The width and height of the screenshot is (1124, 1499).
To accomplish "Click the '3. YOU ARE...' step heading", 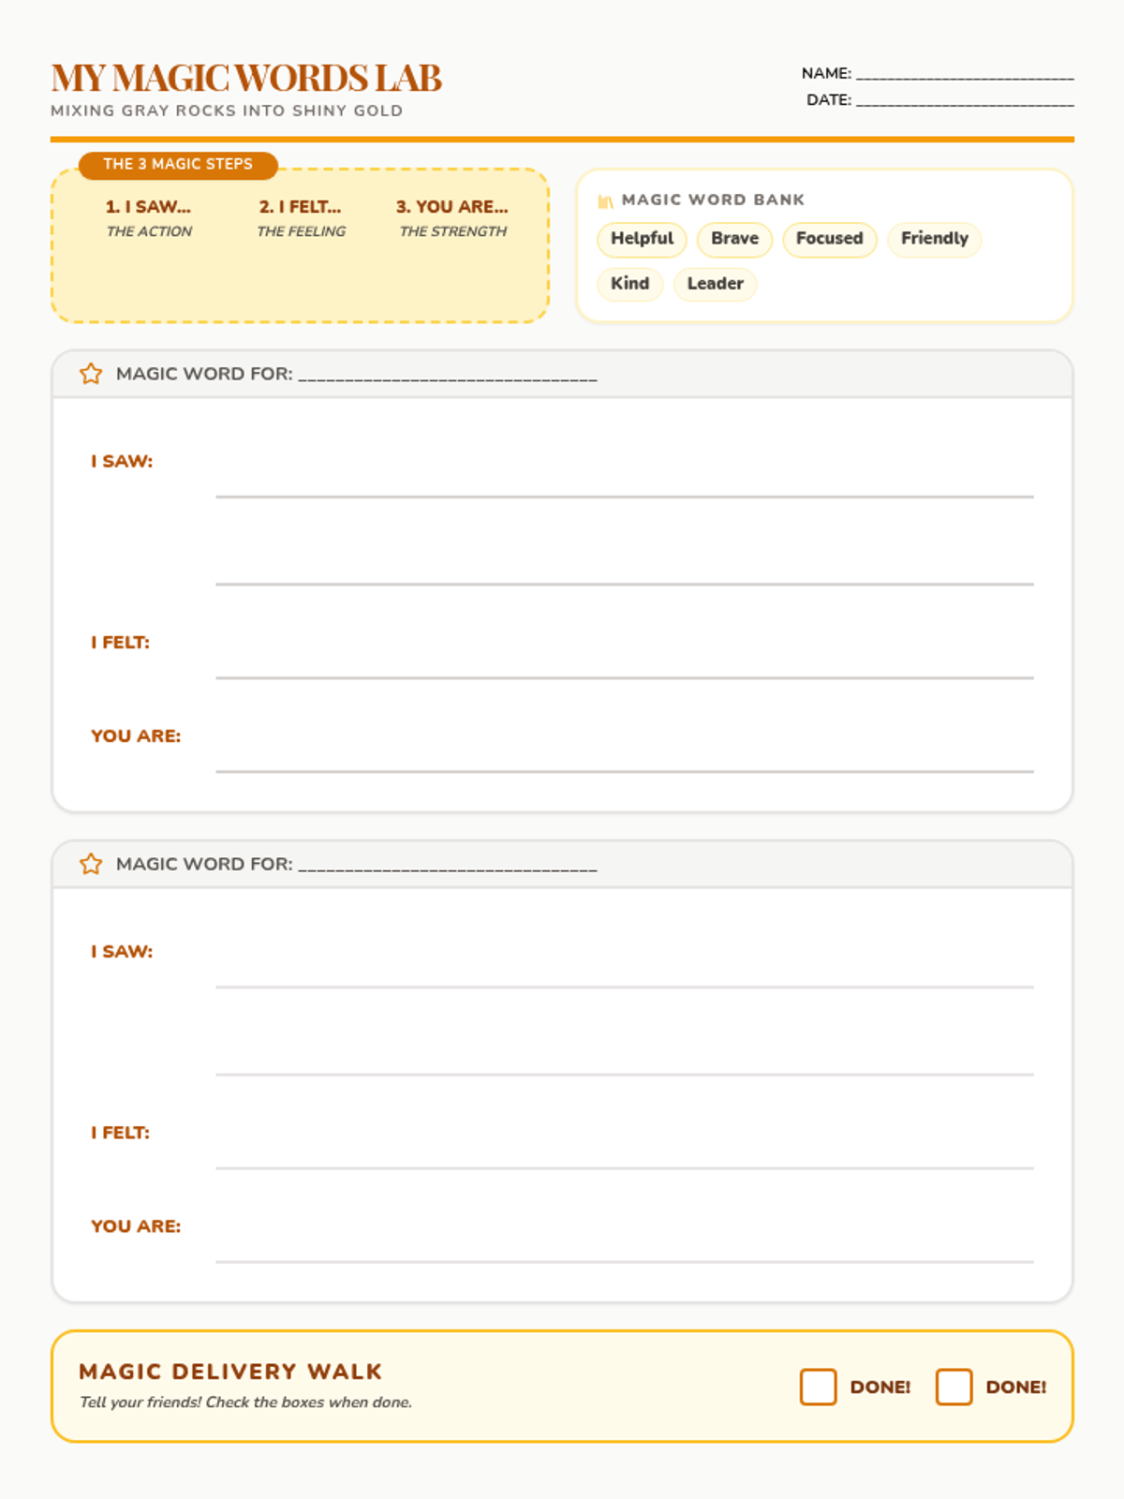I will [451, 207].
